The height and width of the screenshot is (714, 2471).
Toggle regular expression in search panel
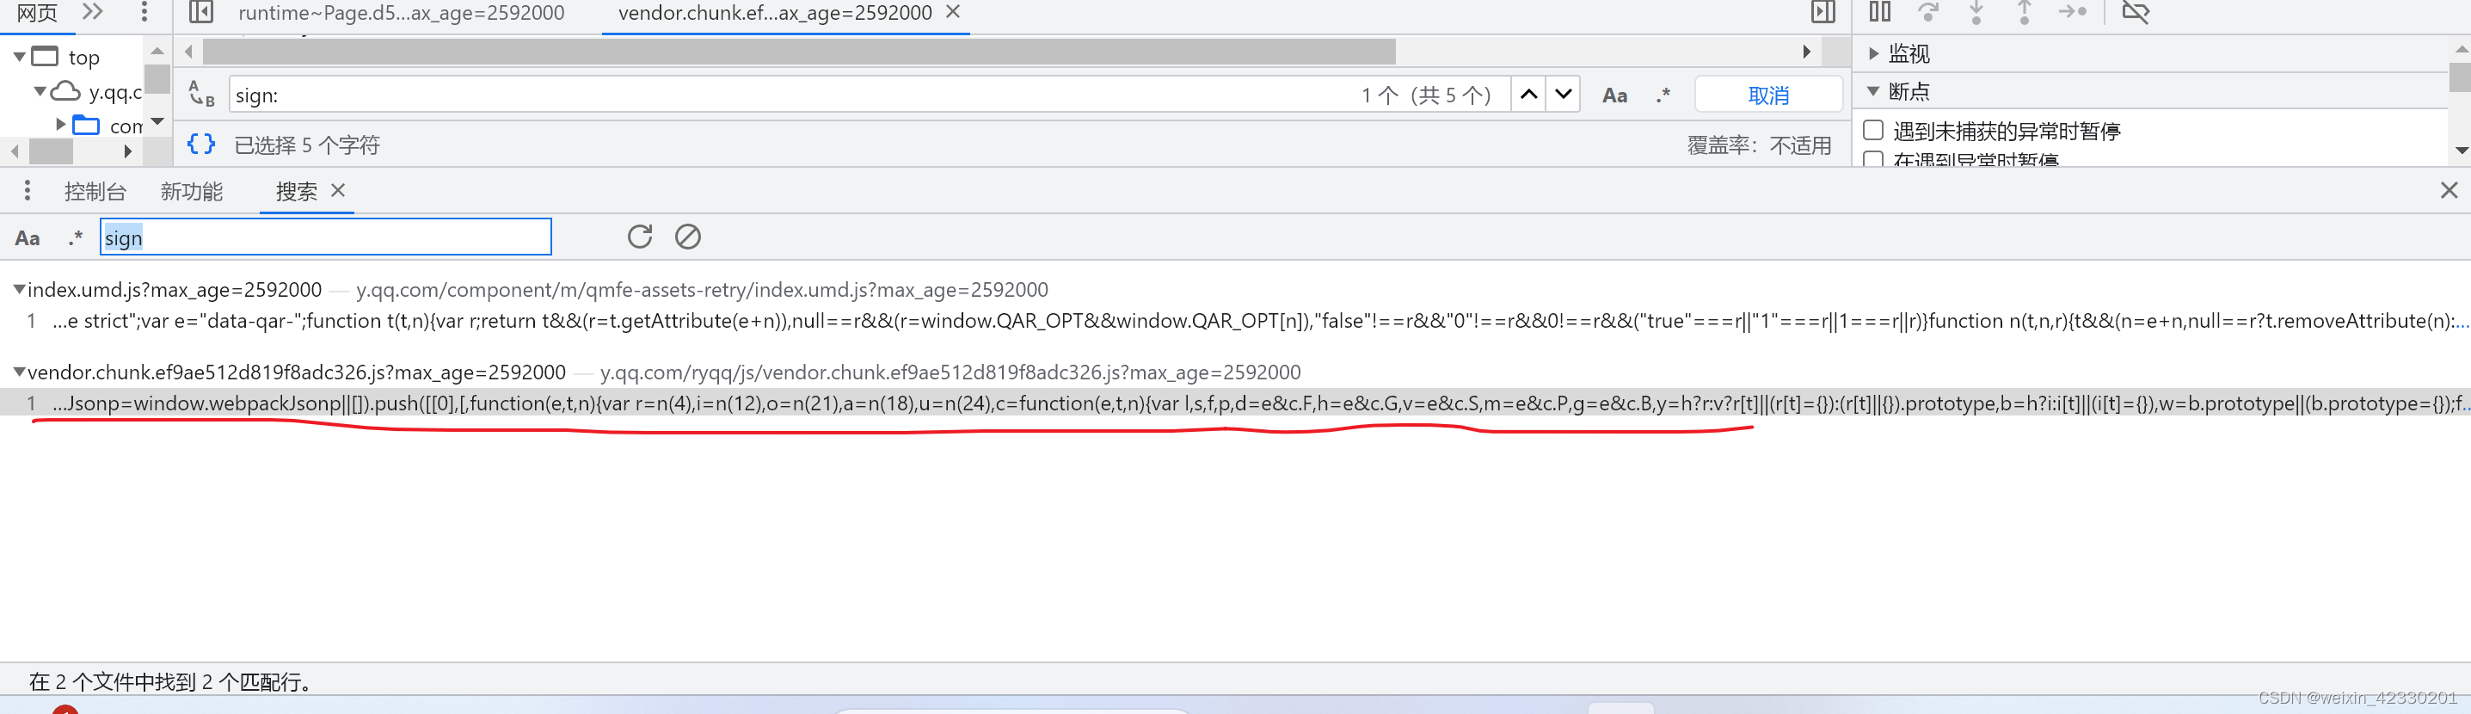[76, 238]
